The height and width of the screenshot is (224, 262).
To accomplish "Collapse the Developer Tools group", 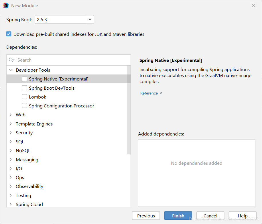I will point(11,70).
